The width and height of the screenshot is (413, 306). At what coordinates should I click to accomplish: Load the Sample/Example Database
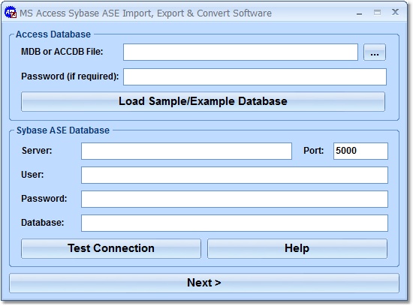pos(203,101)
